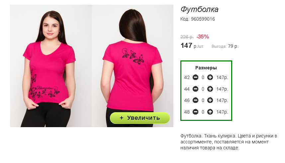Click the Размеры sizes heading
Image resolution: width=285 pixels, height=163 pixels.
206,68
